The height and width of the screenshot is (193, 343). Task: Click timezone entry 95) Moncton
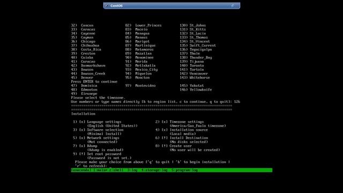click(138, 78)
